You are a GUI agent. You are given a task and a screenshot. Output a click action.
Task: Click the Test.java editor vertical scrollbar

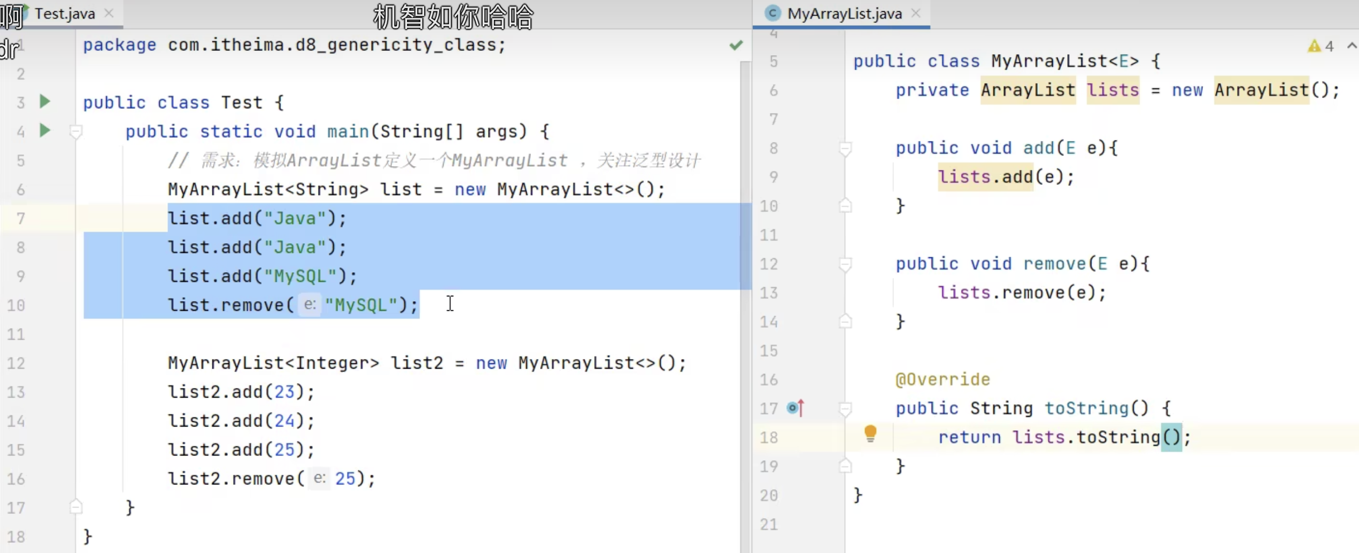click(745, 307)
